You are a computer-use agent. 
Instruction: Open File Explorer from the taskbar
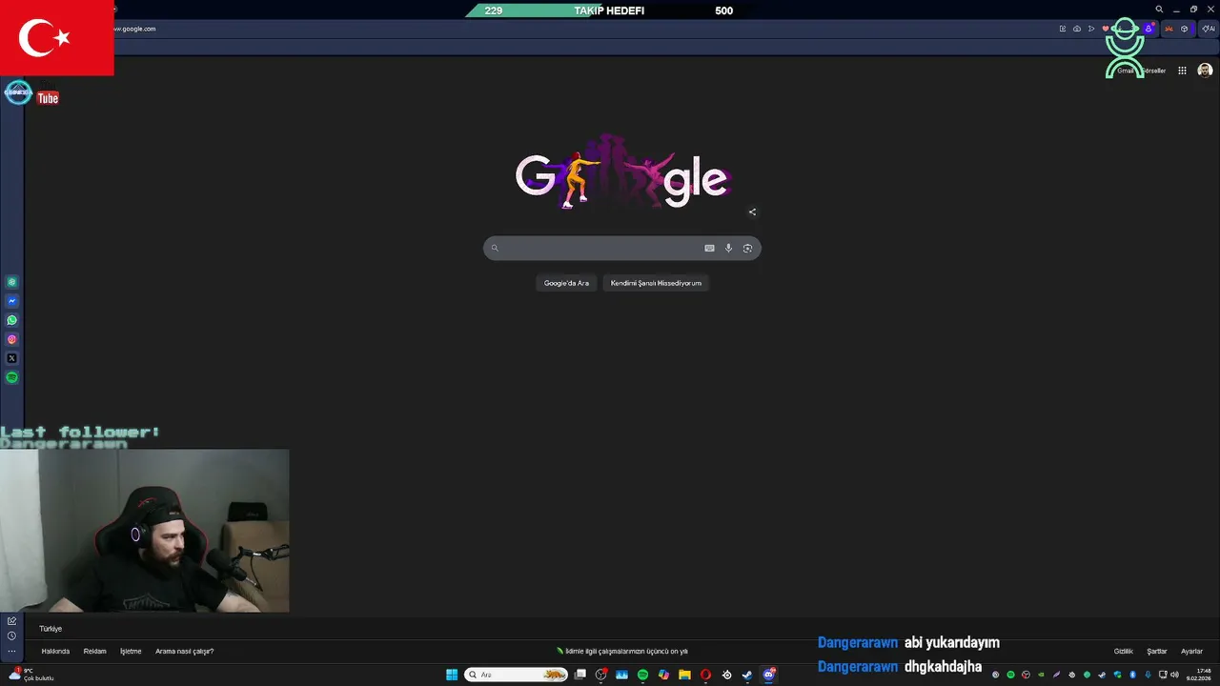point(684,675)
